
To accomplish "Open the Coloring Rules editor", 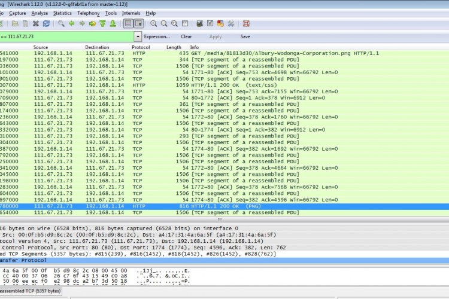I will click(220, 24).
